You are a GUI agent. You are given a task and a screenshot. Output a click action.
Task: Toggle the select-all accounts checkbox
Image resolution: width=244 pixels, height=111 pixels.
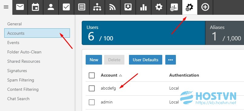coord(92,75)
